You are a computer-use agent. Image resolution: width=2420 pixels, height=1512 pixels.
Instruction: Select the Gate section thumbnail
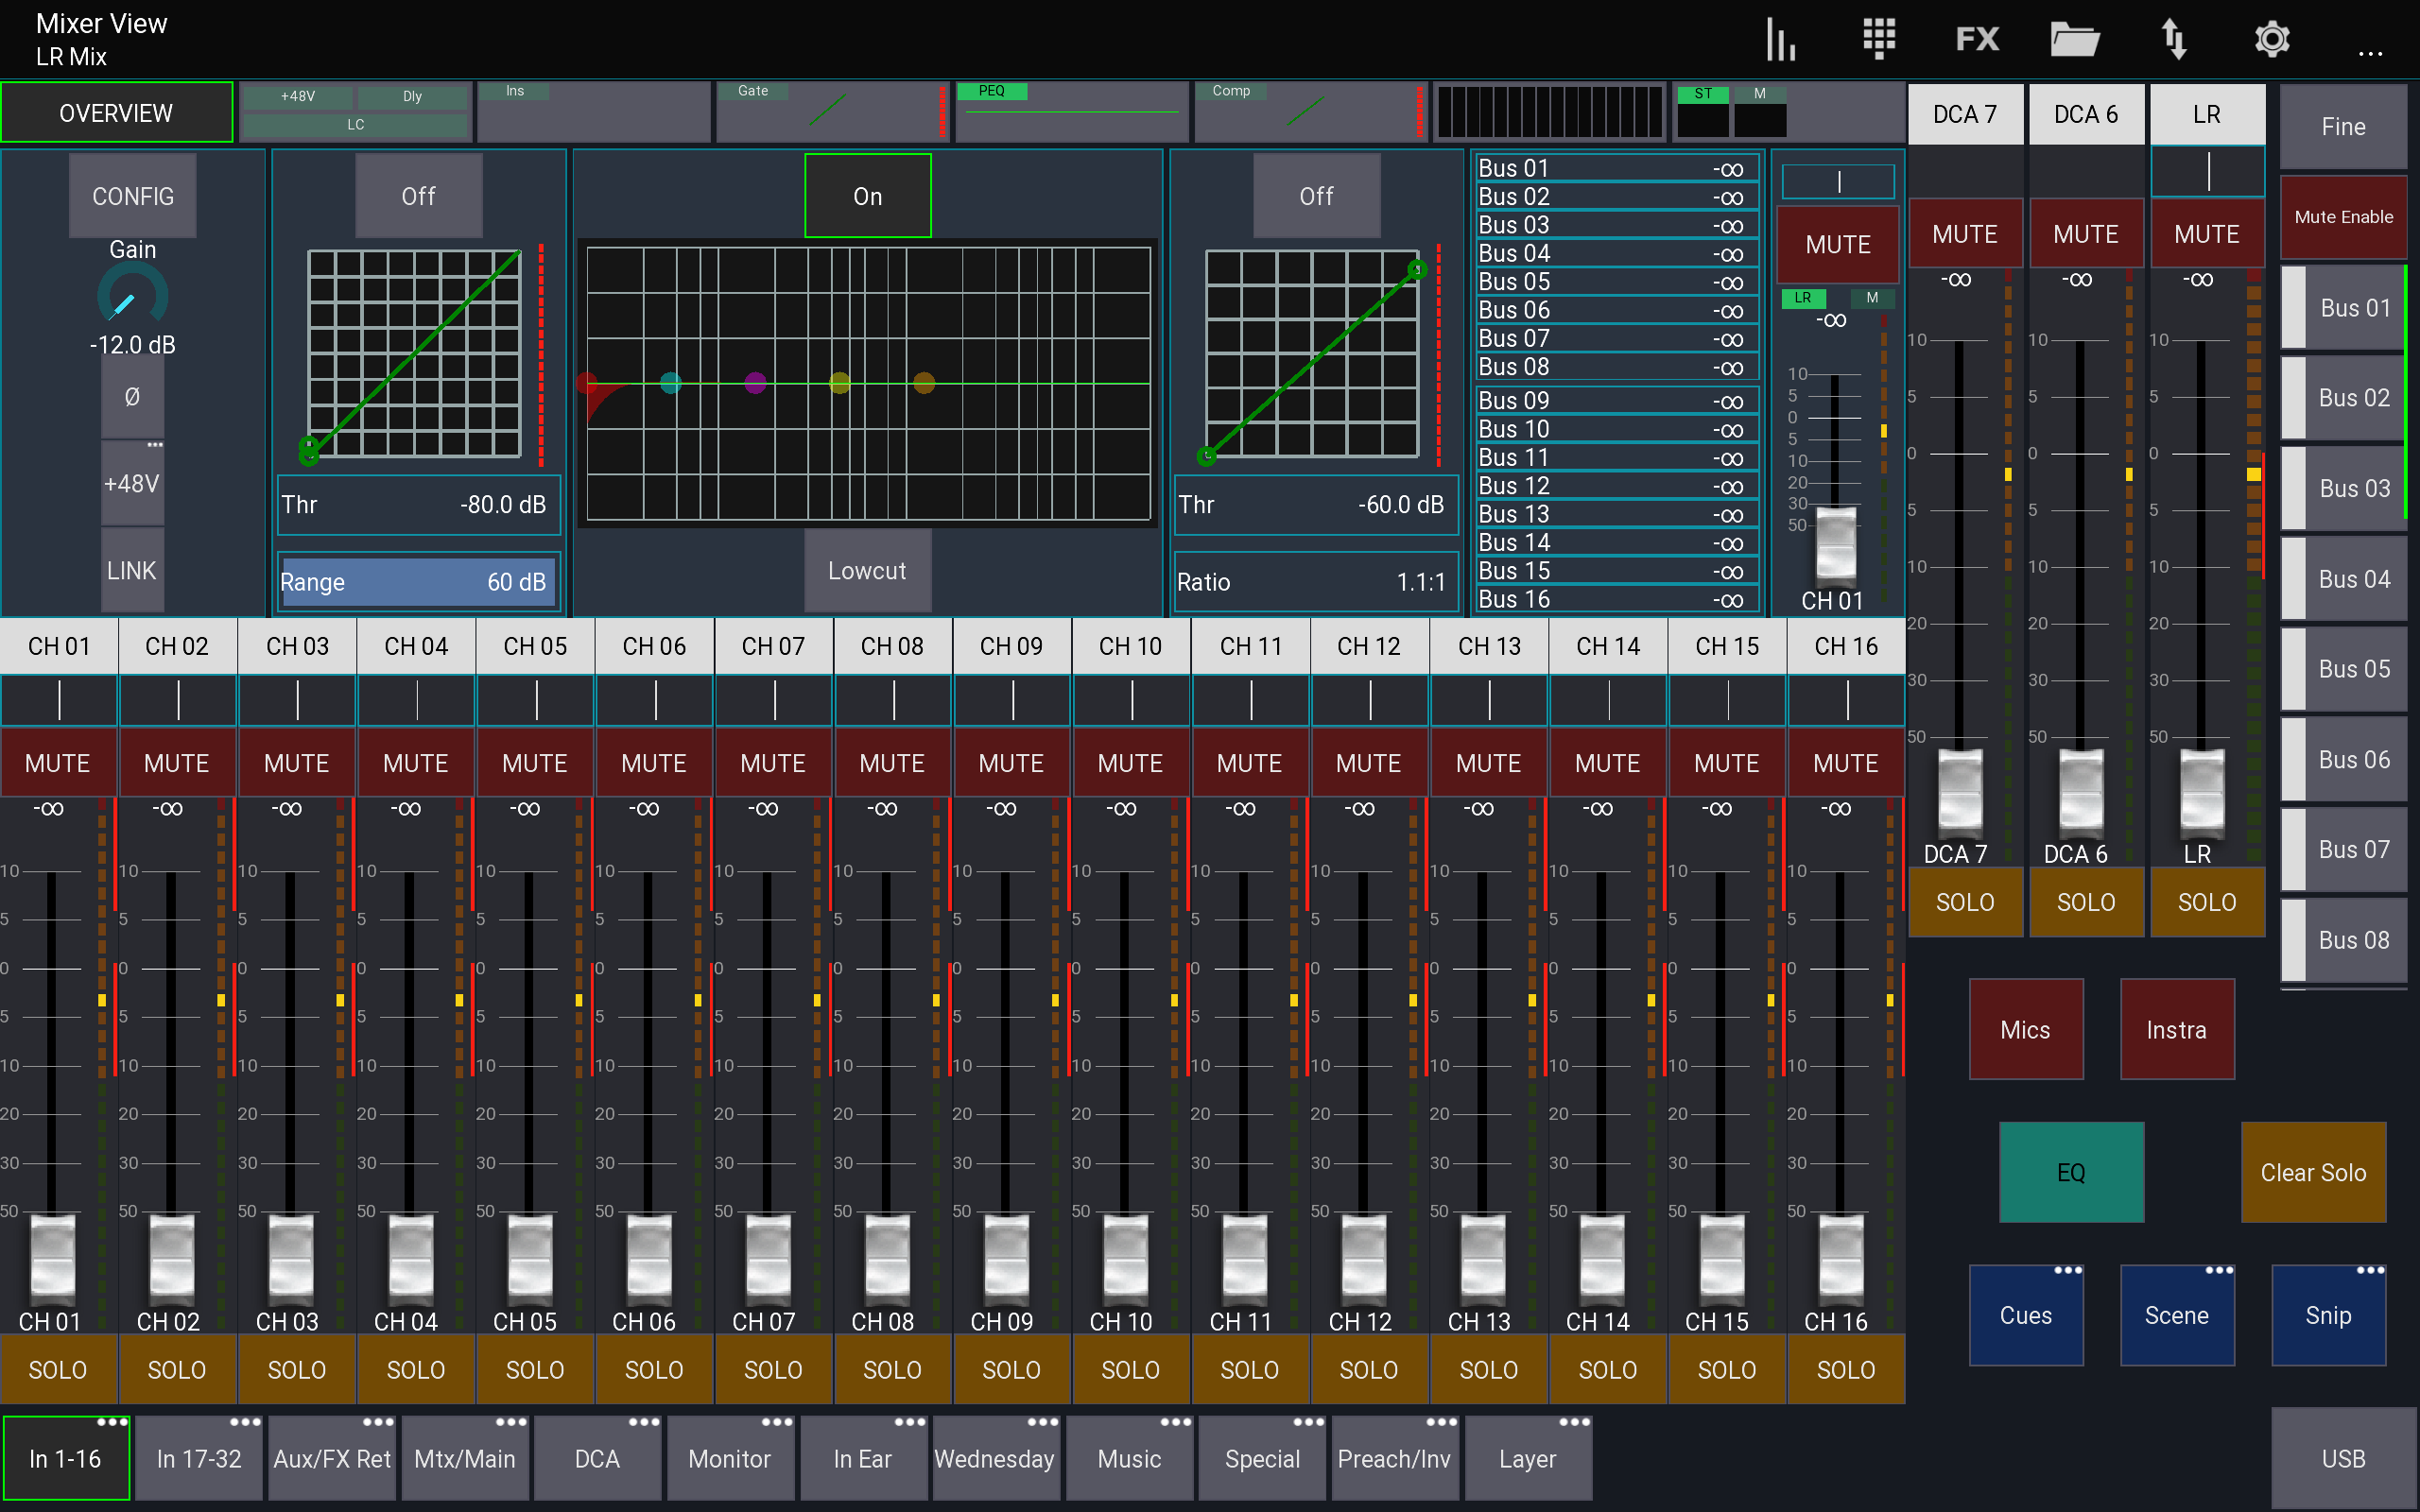832,112
